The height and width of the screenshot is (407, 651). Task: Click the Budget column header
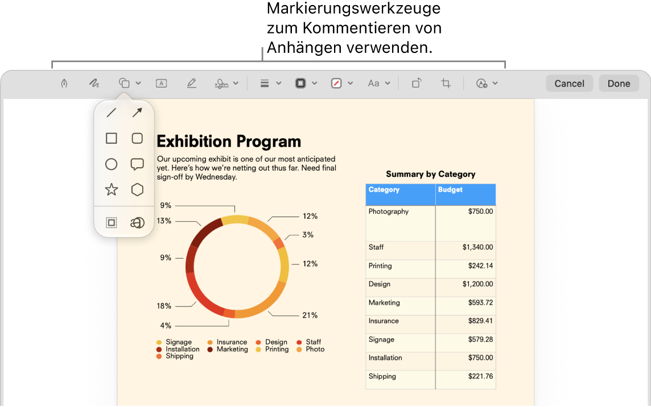[x=466, y=194]
